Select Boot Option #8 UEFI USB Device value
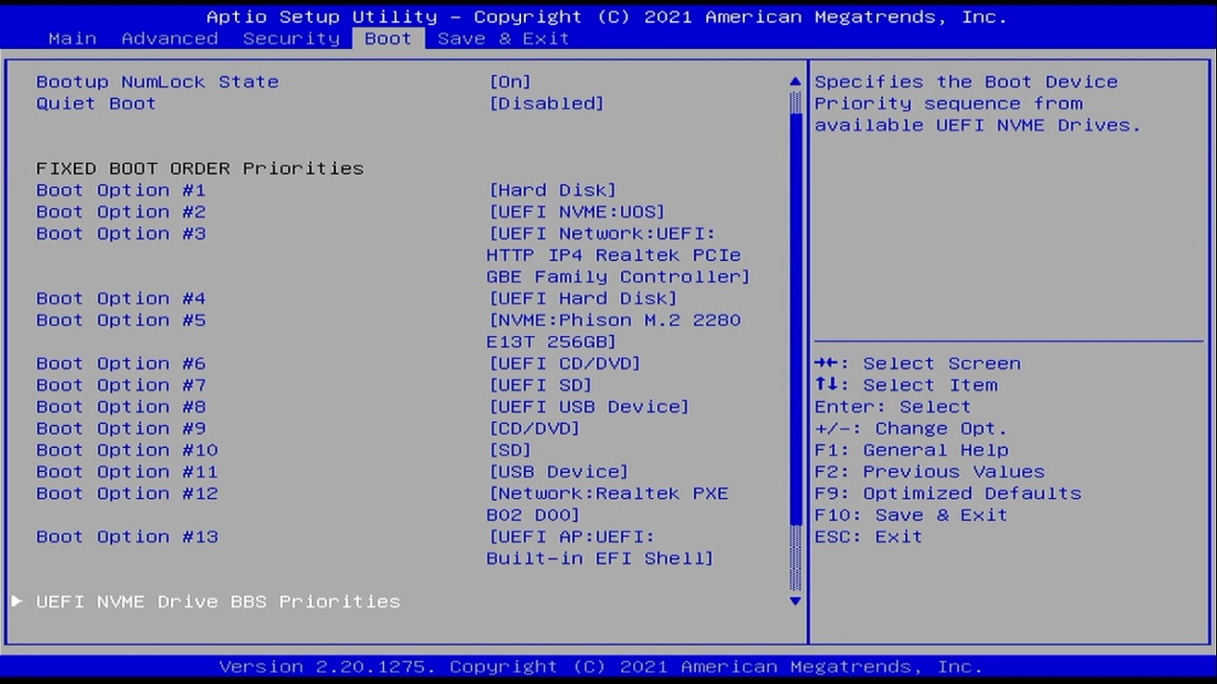The width and height of the screenshot is (1217, 684). (x=588, y=407)
